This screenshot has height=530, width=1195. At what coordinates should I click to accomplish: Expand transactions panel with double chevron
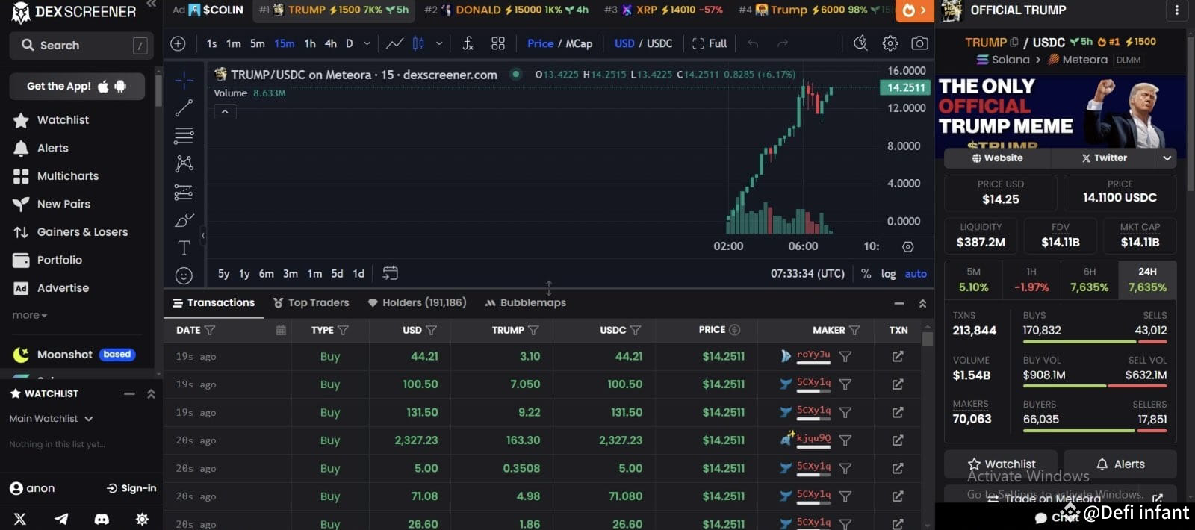point(922,303)
